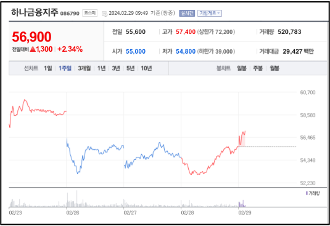Switch to 월봉 candlestick chart

274,69
